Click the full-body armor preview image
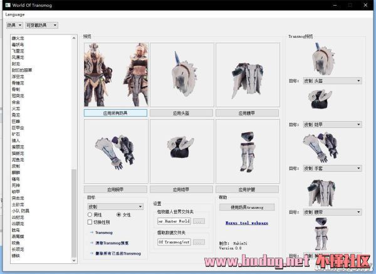Screen dimensions: 376x274 116,75
